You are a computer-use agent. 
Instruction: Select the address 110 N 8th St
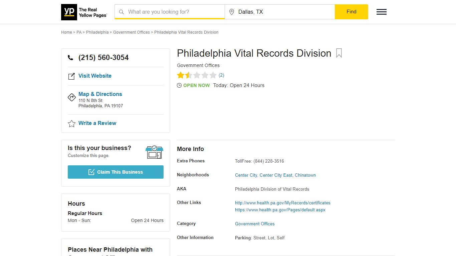click(x=90, y=101)
